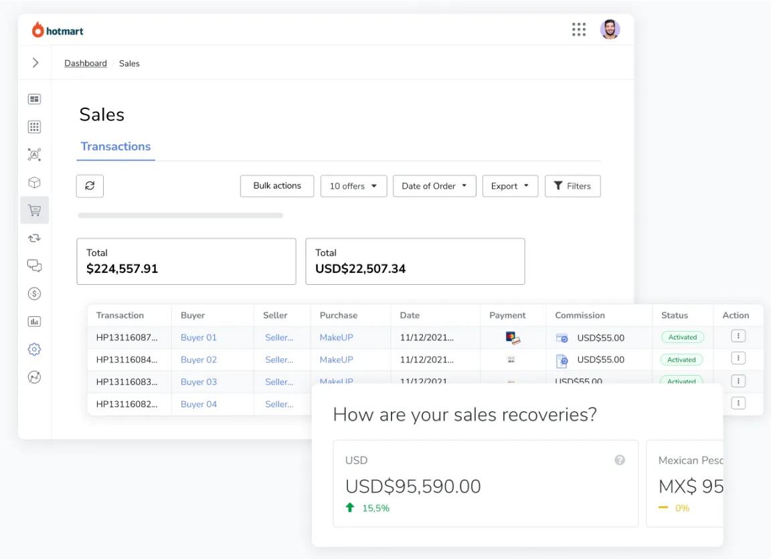The width and height of the screenshot is (771, 559).
Task: Open the bar chart reports icon
Action: [x=34, y=321]
